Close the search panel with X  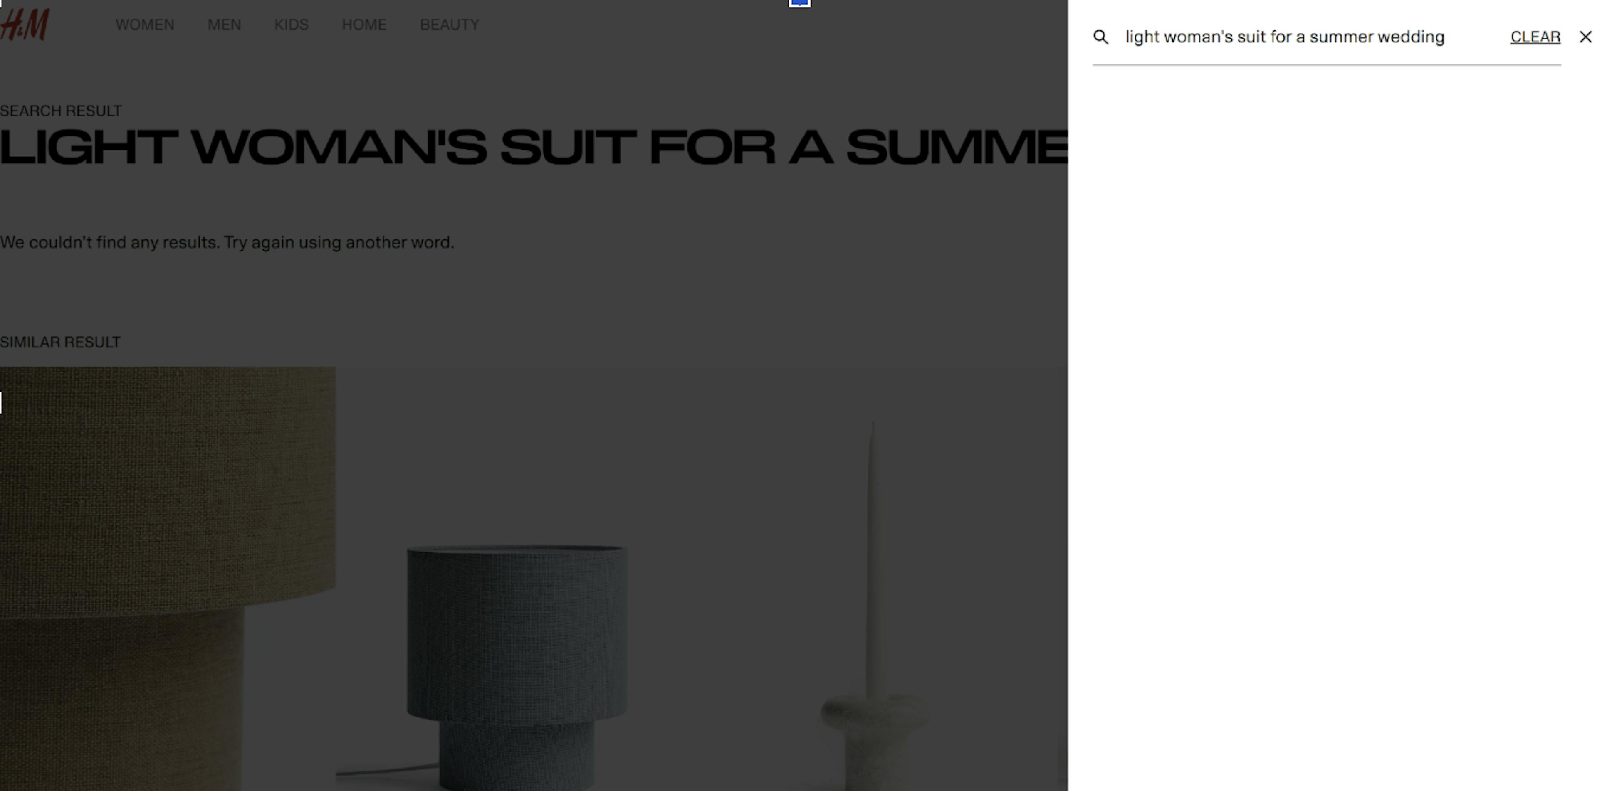tap(1585, 37)
